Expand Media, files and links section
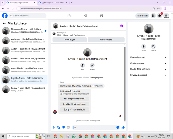The image size is (173, 139). click(148, 69)
